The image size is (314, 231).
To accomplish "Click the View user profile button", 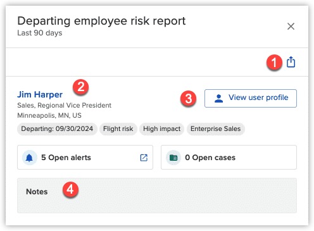I will pyautogui.click(x=251, y=98).
